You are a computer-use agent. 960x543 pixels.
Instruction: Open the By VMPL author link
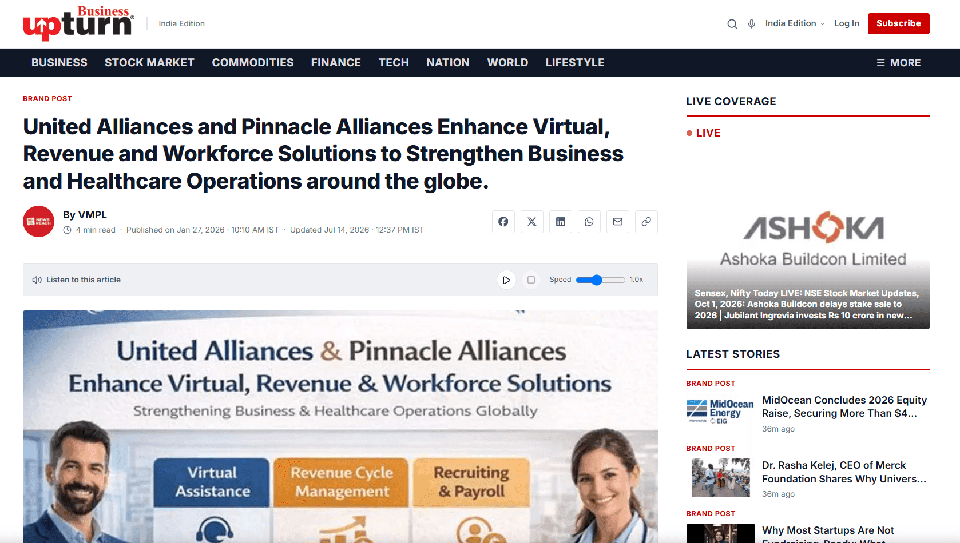(85, 215)
